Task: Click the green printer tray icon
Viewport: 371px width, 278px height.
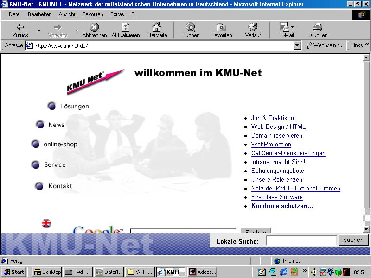Action: click(x=339, y=272)
